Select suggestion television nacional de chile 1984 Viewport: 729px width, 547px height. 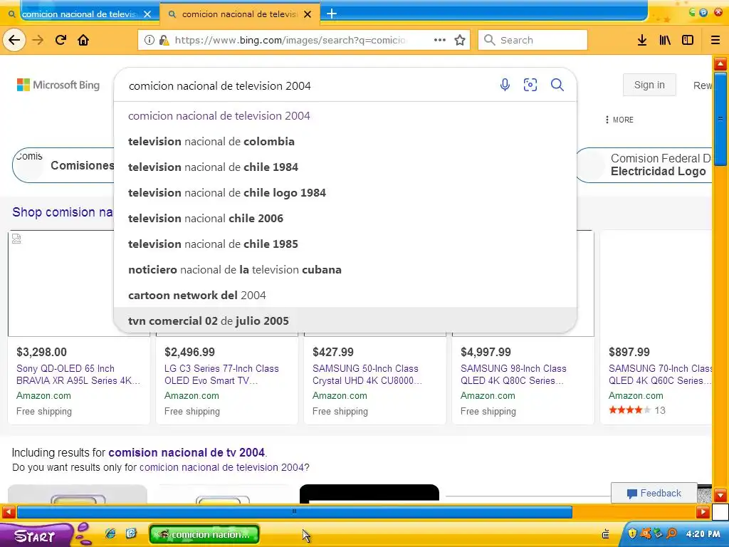[345, 167]
